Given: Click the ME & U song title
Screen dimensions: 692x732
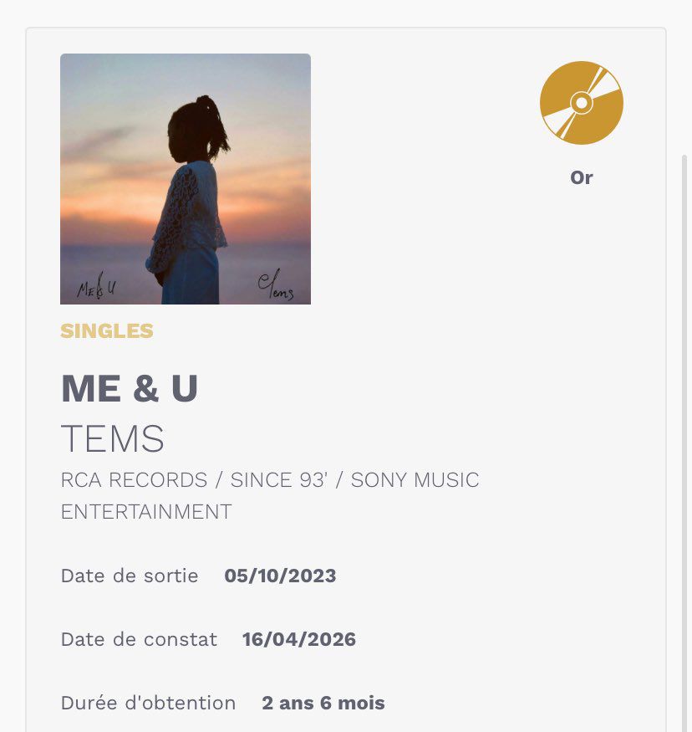Looking at the screenshot, I should tap(130, 388).
